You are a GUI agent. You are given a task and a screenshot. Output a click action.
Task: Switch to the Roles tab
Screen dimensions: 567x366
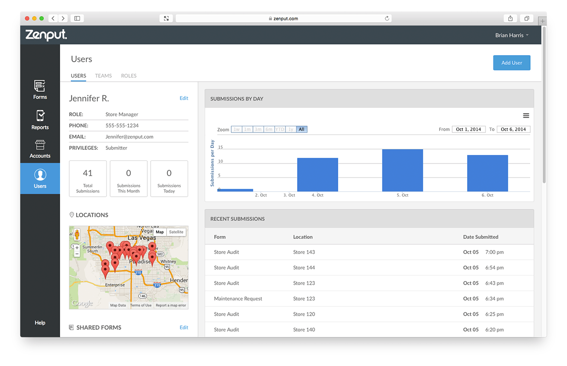[x=128, y=76]
